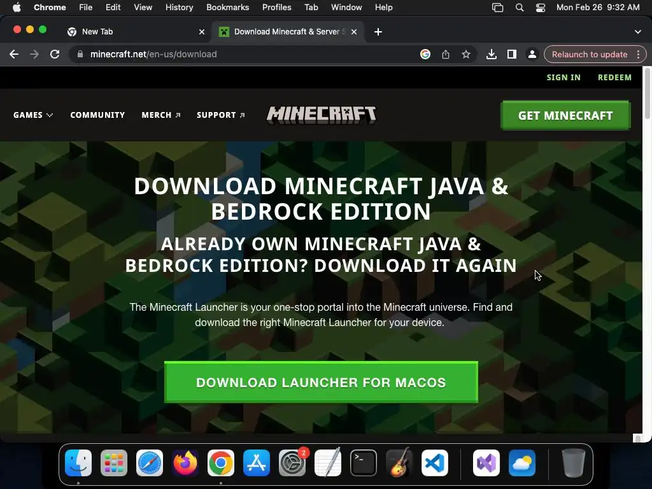This screenshot has width=652, height=489.
Task: Click Stage Manager icon in menu bar
Action: 498,7
